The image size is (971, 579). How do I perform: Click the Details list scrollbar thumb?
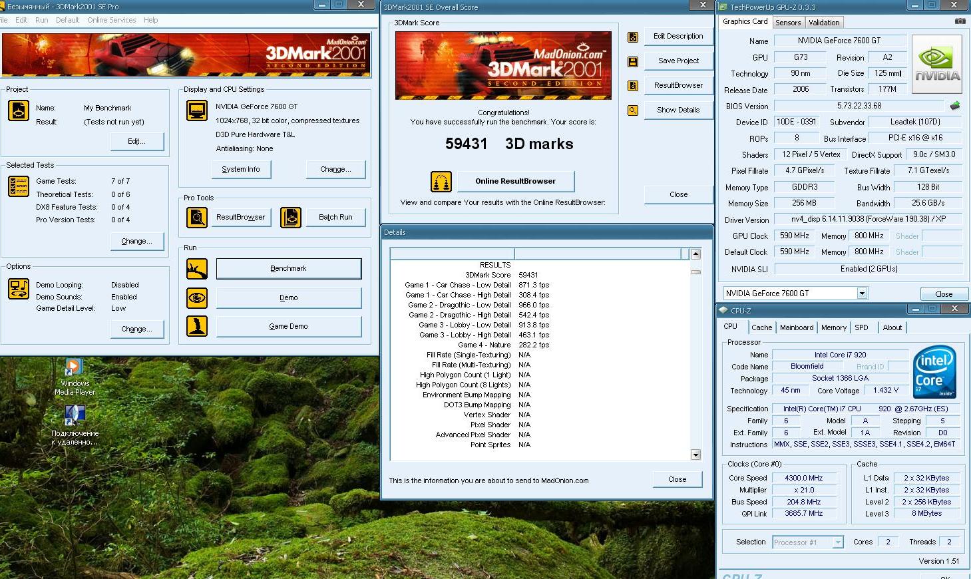coord(695,272)
